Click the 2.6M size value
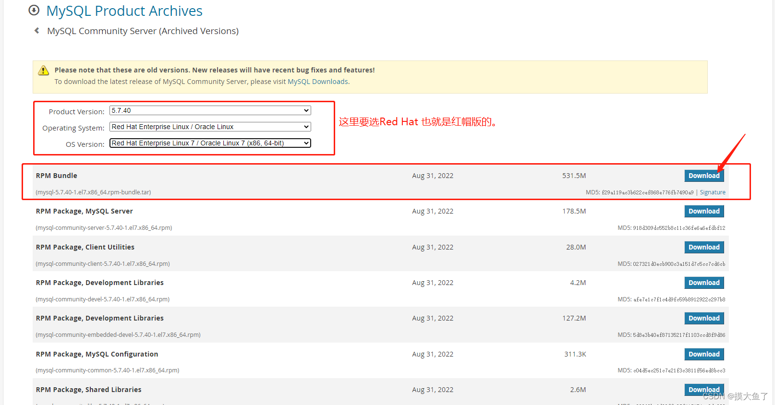 click(x=578, y=390)
